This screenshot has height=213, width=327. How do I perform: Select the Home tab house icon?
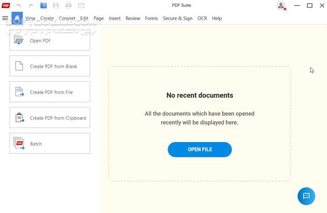(17, 18)
